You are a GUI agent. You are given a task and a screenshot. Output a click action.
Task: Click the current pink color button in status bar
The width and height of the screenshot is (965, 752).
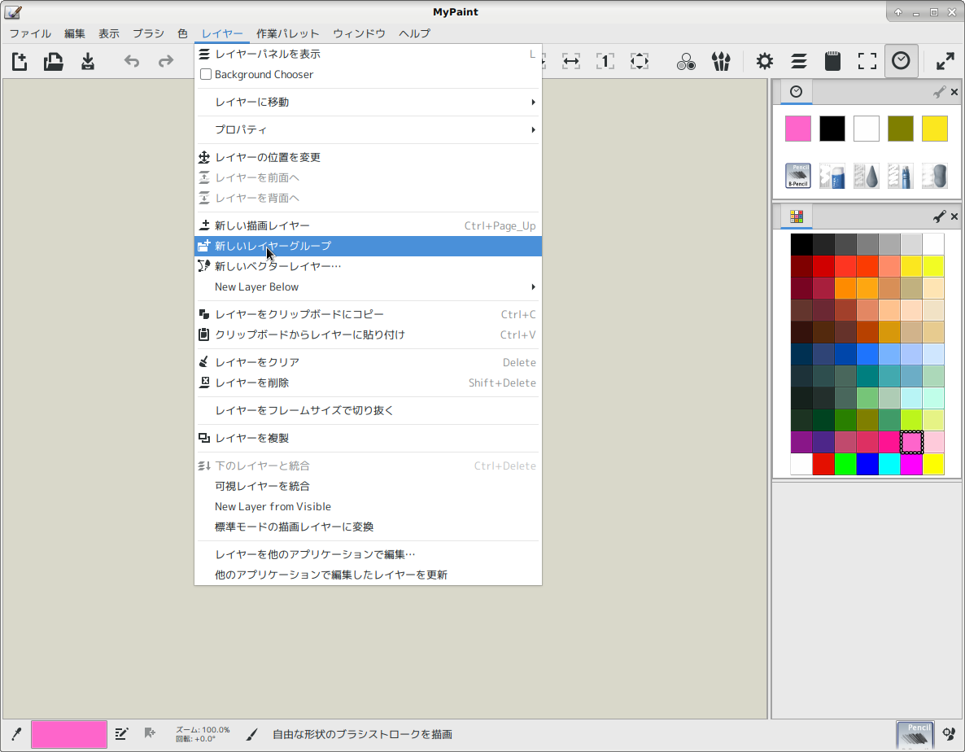click(69, 734)
